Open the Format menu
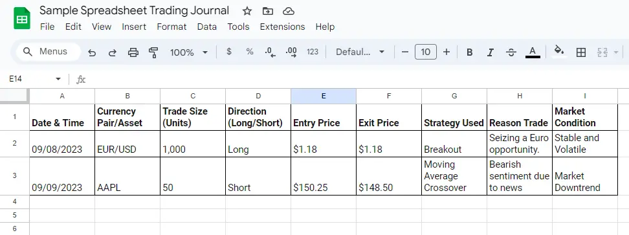Viewport: 629px width, 235px height. (171, 27)
